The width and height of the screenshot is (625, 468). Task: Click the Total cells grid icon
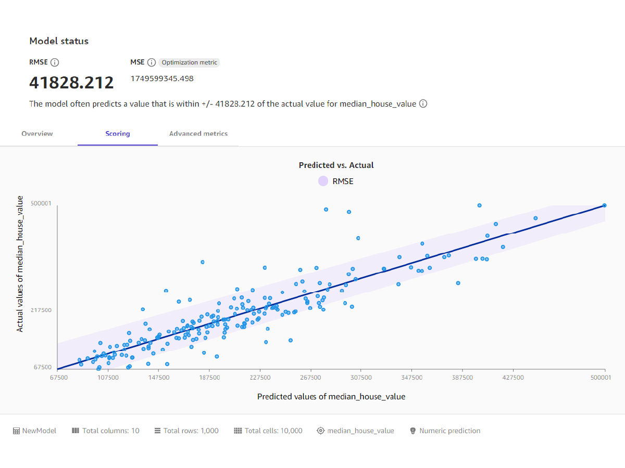click(x=238, y=431)
